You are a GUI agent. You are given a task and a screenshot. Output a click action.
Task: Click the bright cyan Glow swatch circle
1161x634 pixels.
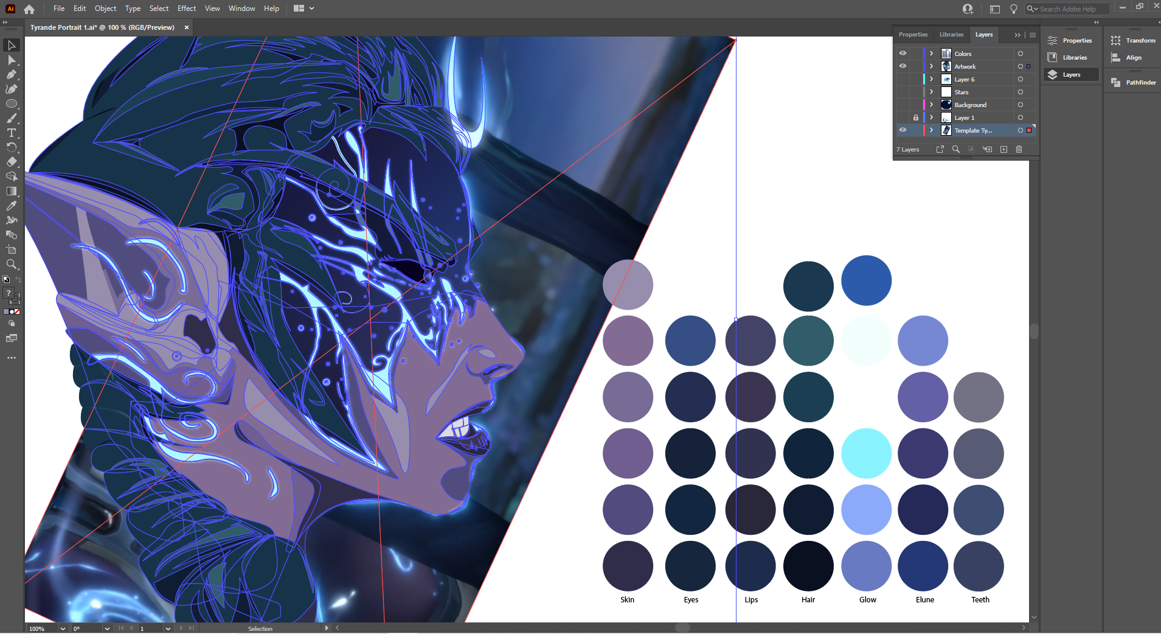[866, 453]
